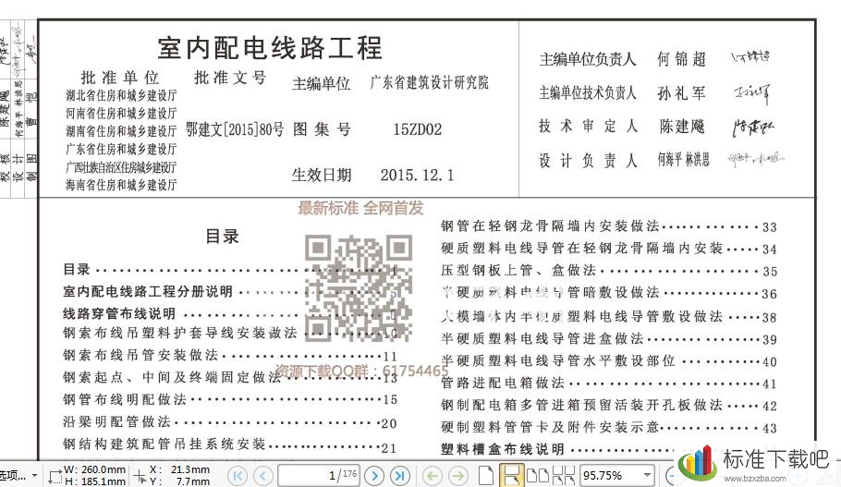Click TOC entry 半硬质塑料电线导管暗敷设做法 page 36

click(609, 293)
